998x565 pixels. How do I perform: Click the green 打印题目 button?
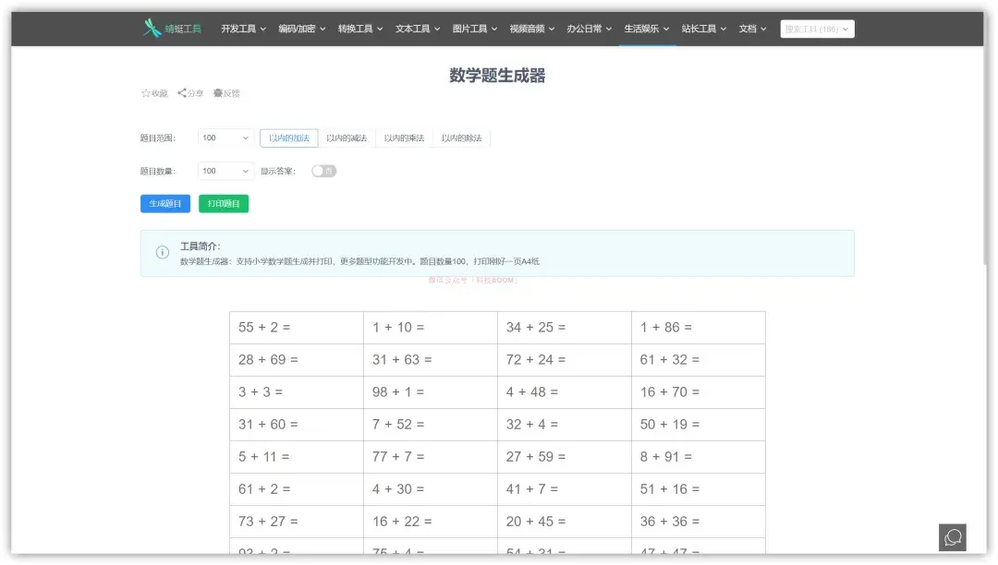pos(224,203)
